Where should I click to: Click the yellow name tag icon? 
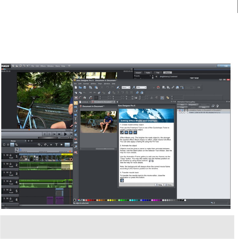(x=168, y=98)
